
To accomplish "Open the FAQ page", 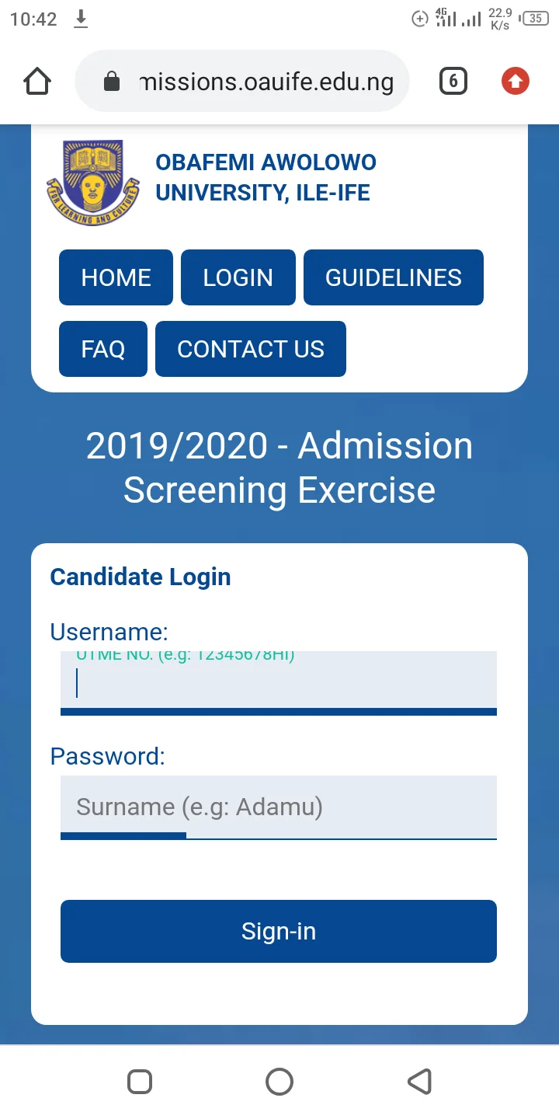I will click(x=102, y=349).
